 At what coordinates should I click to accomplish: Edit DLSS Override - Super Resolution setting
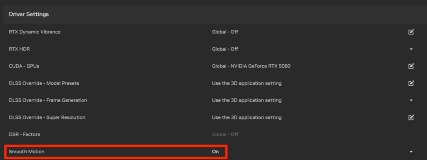[411, 117]
